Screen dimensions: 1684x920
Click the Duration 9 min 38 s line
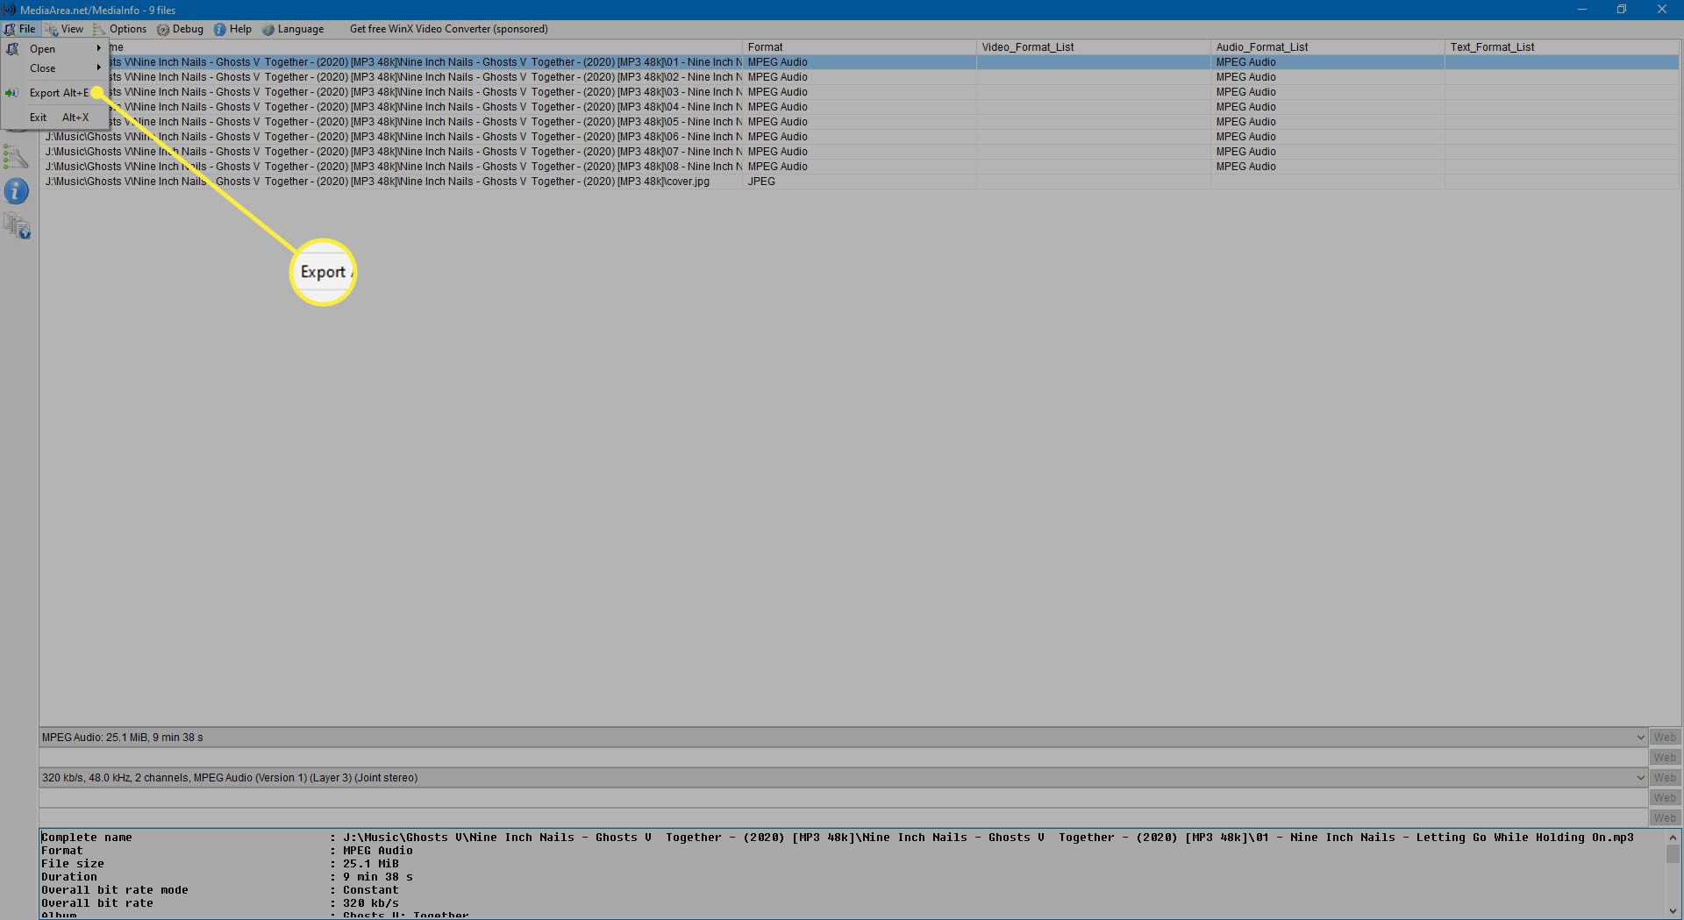pos(227,877)
